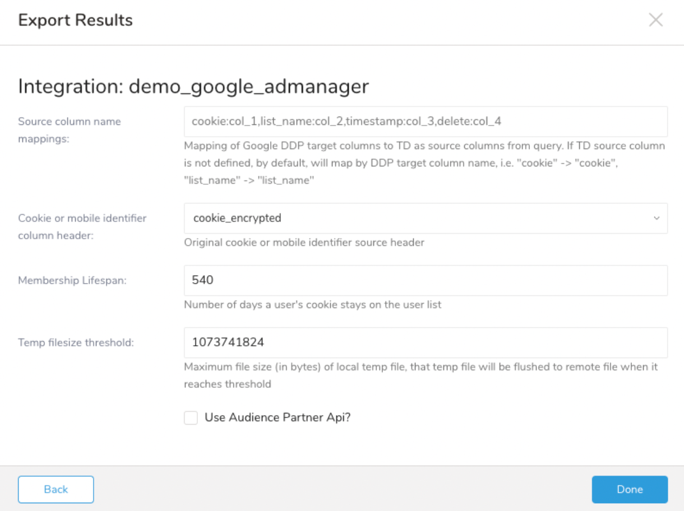
Task: Close the Export Results dialog
Action: point(655,20)
